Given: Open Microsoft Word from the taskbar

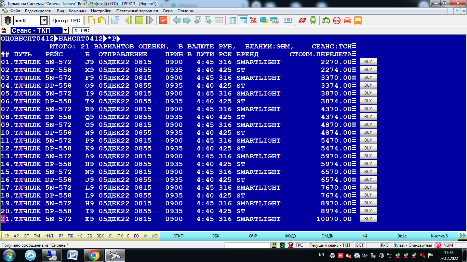Looking at the screenshot, I should click(73, 255).
